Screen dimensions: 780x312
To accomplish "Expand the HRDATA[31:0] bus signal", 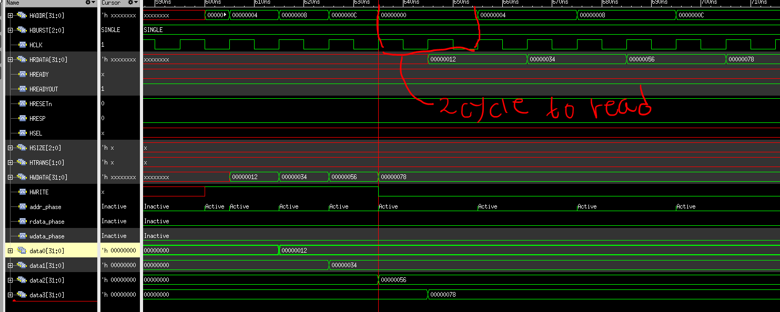I will tap(11, 59).
